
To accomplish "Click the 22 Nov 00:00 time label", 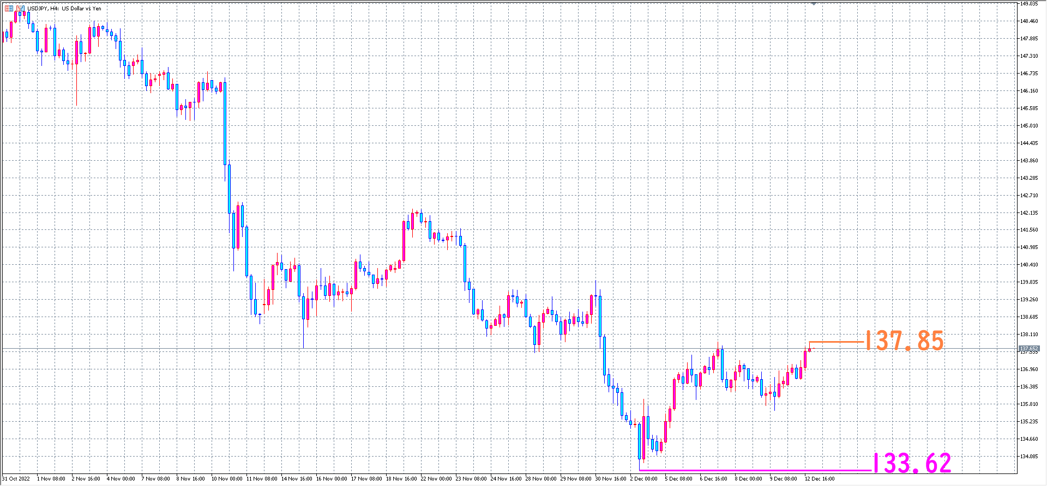I will [x=436, y=479].
